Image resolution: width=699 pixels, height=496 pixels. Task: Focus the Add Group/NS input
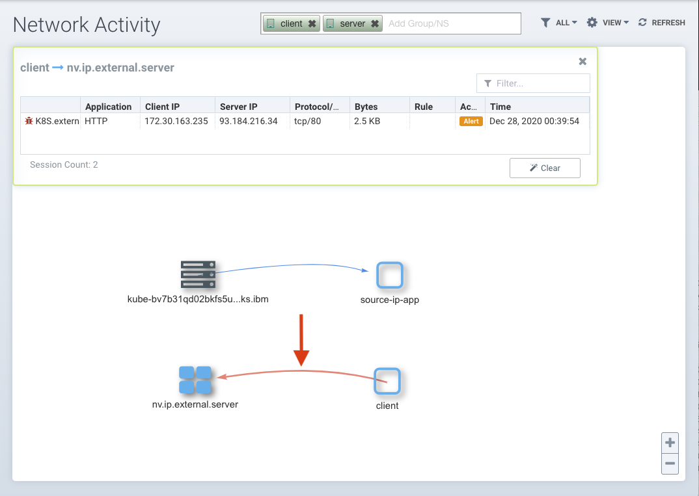pyautogui.click(x=452, y=23)
